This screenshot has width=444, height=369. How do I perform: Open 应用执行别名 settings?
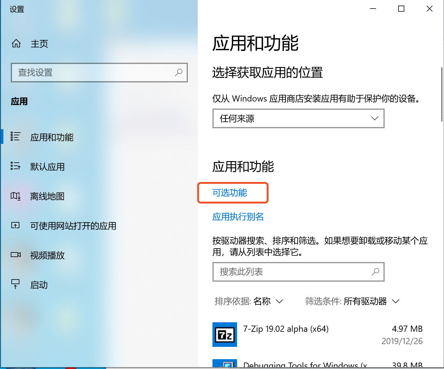tap(238, 217)
